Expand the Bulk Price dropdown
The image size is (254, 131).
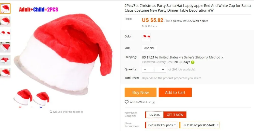[149, 26]
